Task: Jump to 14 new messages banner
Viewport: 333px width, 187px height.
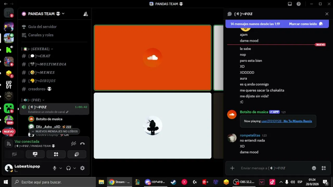Action: (x=255, y=24)
